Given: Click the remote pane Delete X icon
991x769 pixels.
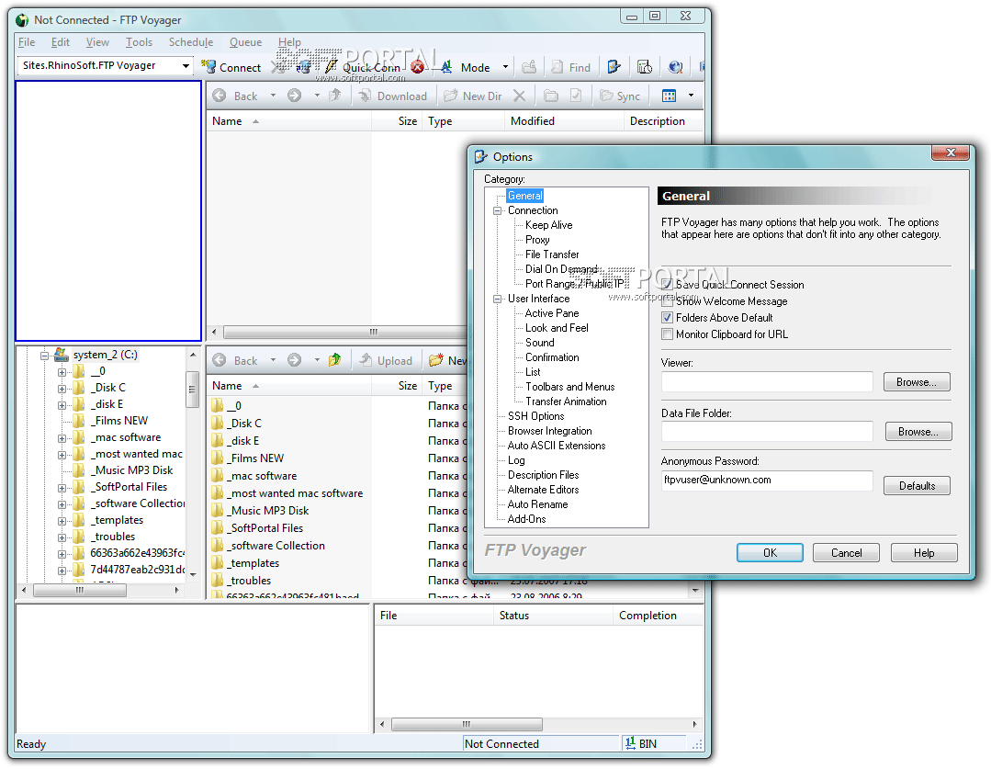Looking at the screenshot, I should coord(520,96).
